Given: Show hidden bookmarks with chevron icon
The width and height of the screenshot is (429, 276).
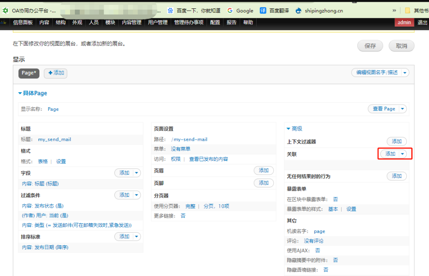Looking at the screenshot, I should (394, 11).
